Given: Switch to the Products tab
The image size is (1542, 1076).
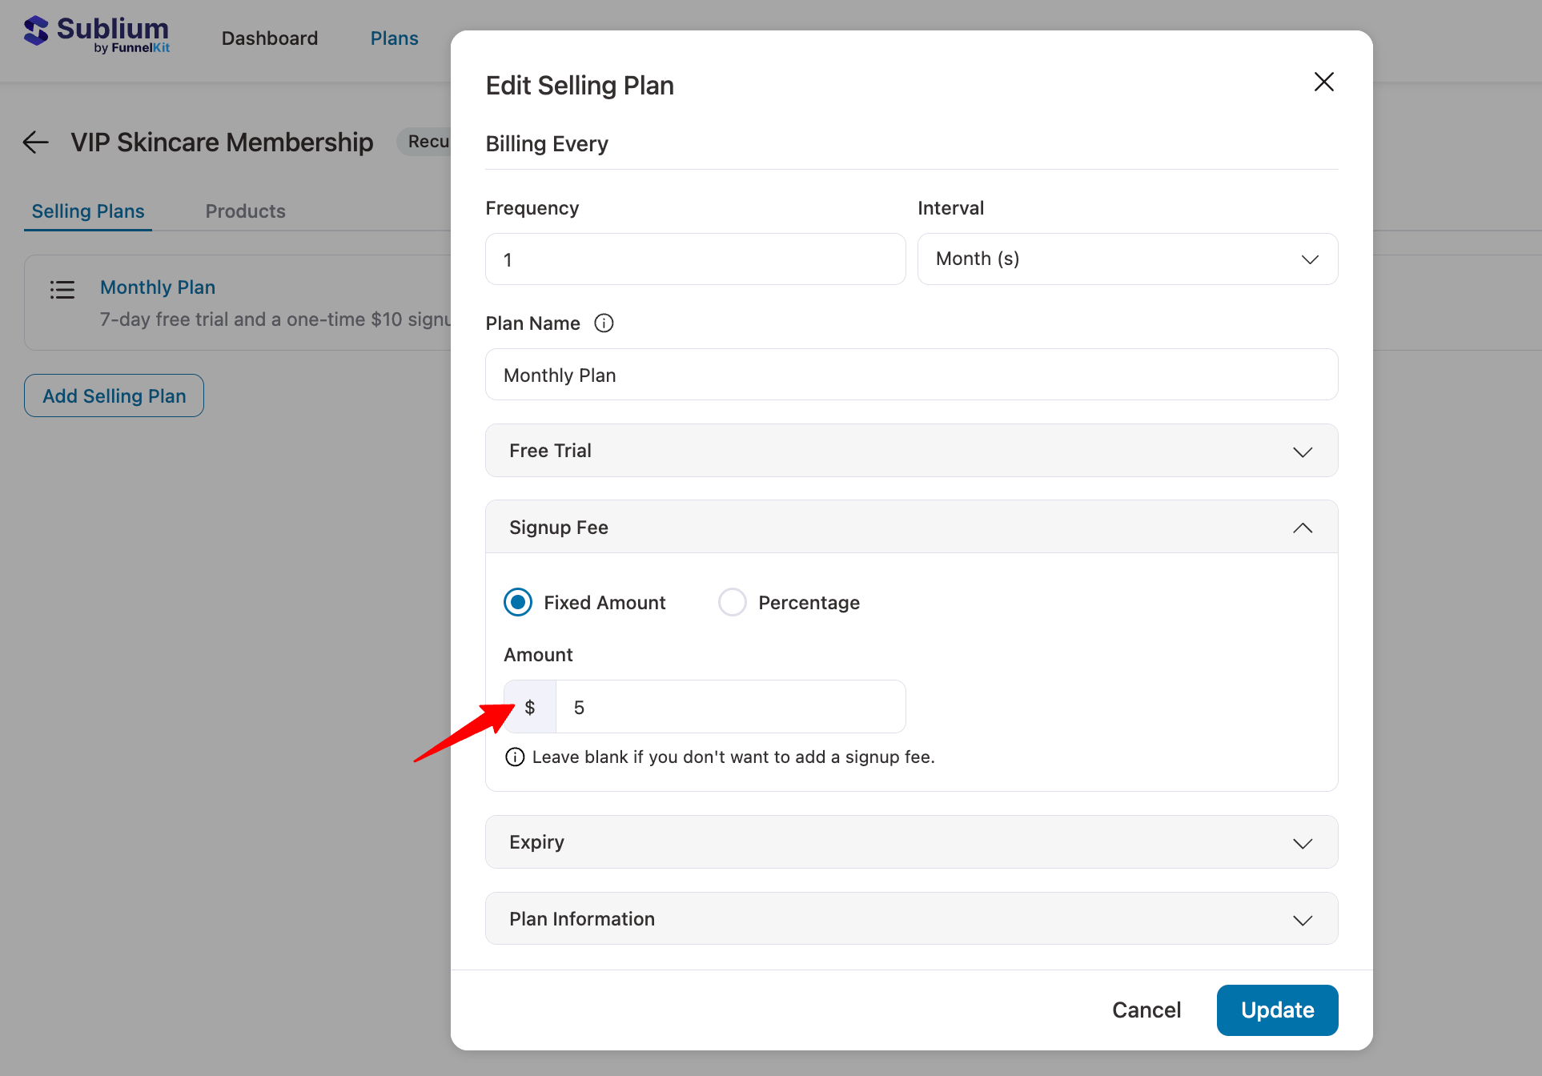Looking at the screenshot, I should coord(245,211).
